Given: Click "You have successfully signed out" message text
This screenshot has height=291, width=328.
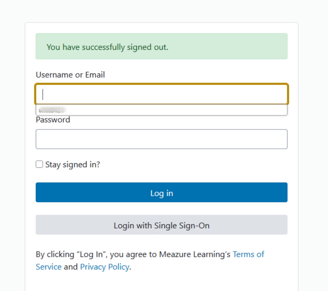Looking at the screenshot, I should [x=107, y=47].
